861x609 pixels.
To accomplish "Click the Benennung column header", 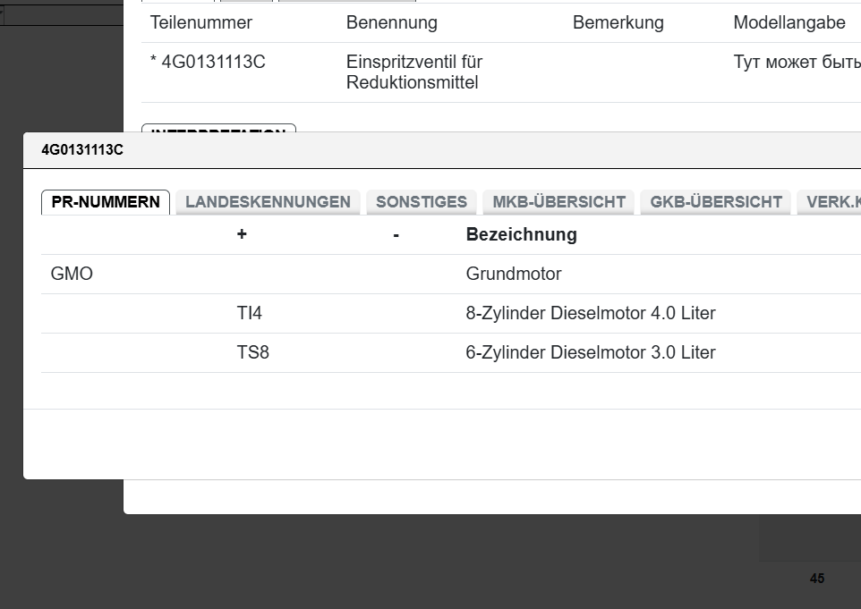I will click(x=391, y=22).
